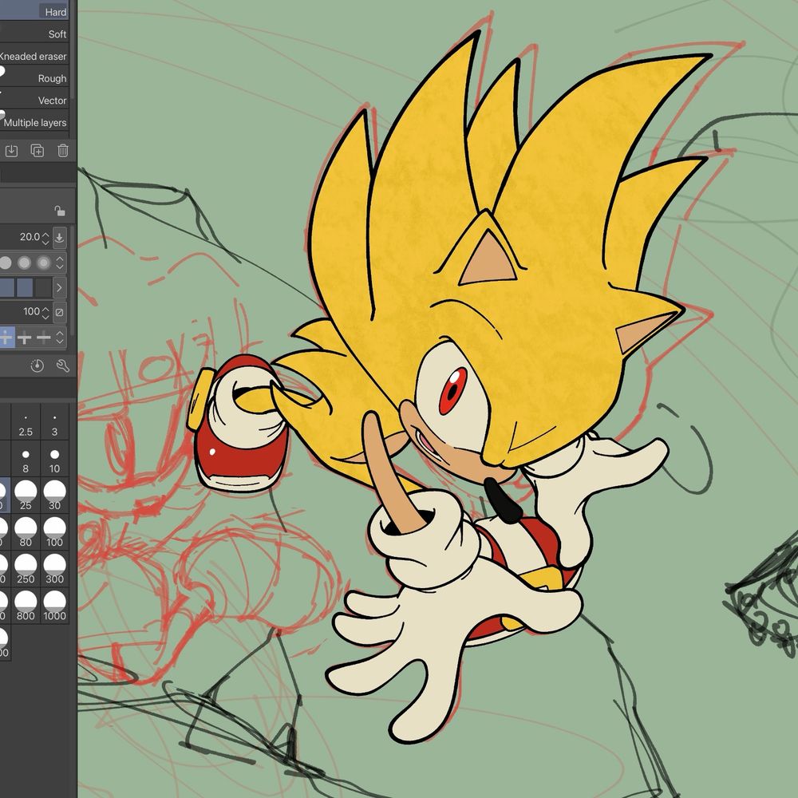Select the 100 brush size preset

click(54, 531)
